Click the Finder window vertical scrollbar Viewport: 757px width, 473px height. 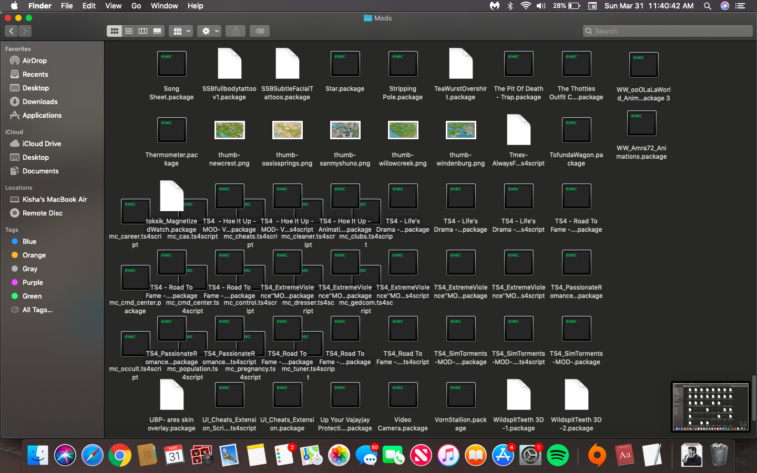coord(754,398)
